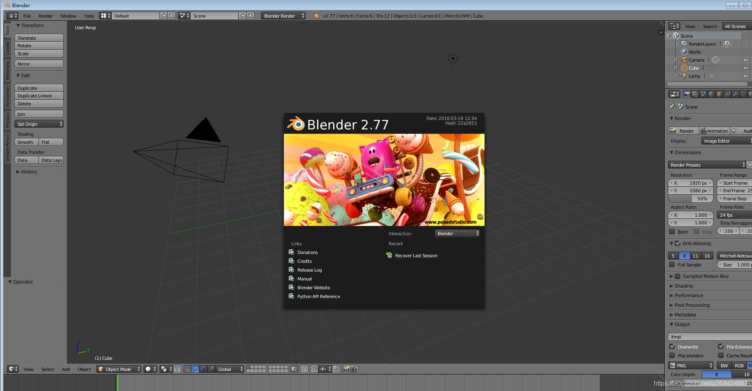Open the Global orientation dropdown
Image resolution: width=752 pixels, height=391 pixels.
230,369
